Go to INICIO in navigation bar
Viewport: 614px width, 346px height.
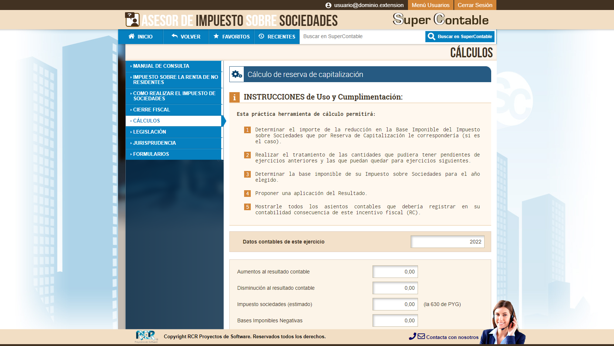[x=141, y=37]
